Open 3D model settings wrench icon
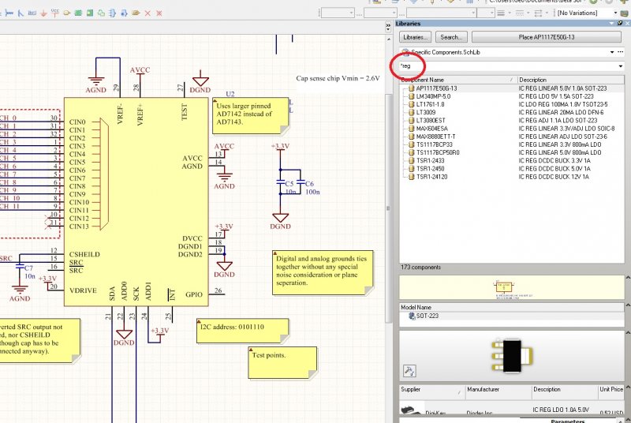This screenshot has height=423, width=631. (409, 369)
